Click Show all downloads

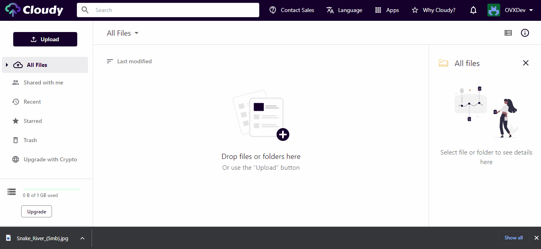pos(513,238)
